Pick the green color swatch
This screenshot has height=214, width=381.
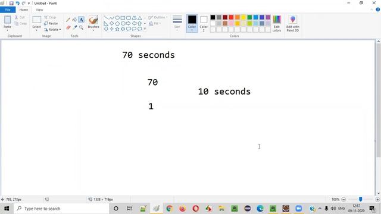pos(249,17)
